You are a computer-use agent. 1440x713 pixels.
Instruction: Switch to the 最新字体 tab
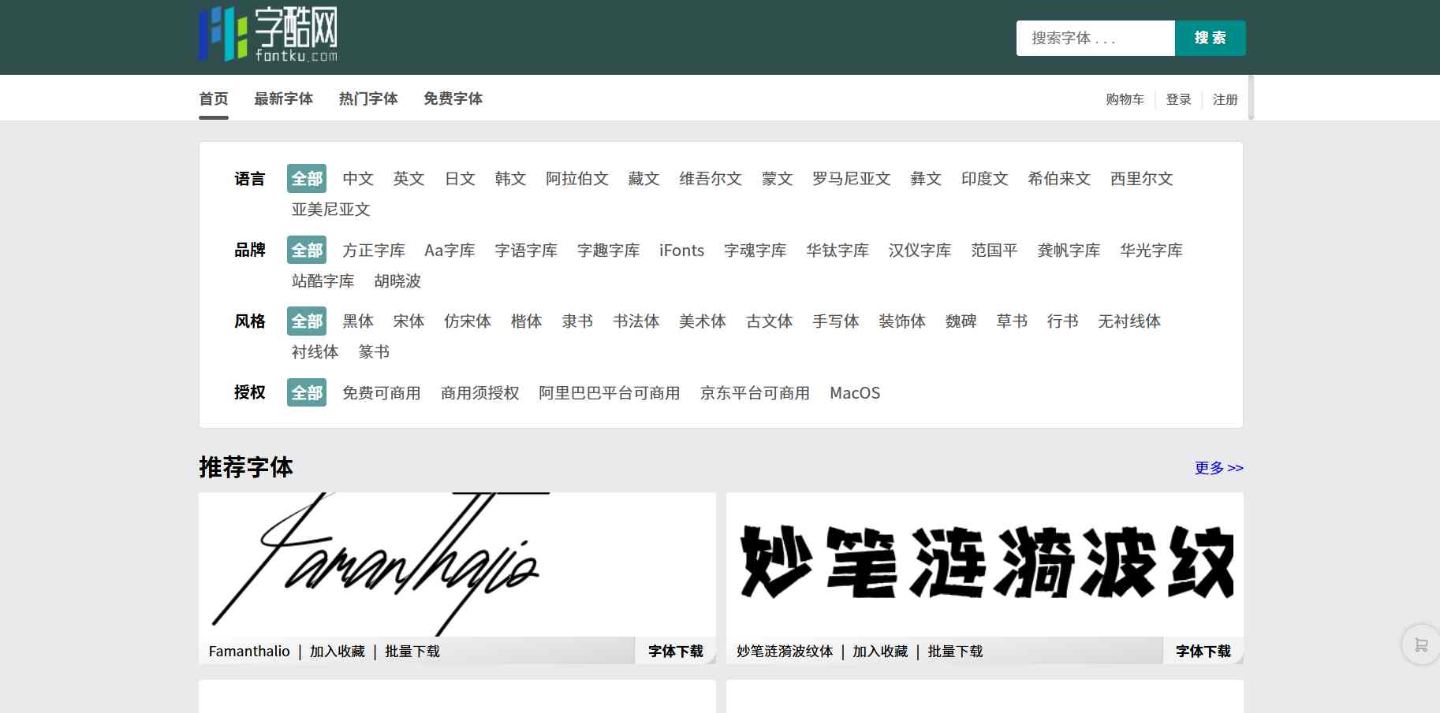pyautogui.click(x=283, y=98)
